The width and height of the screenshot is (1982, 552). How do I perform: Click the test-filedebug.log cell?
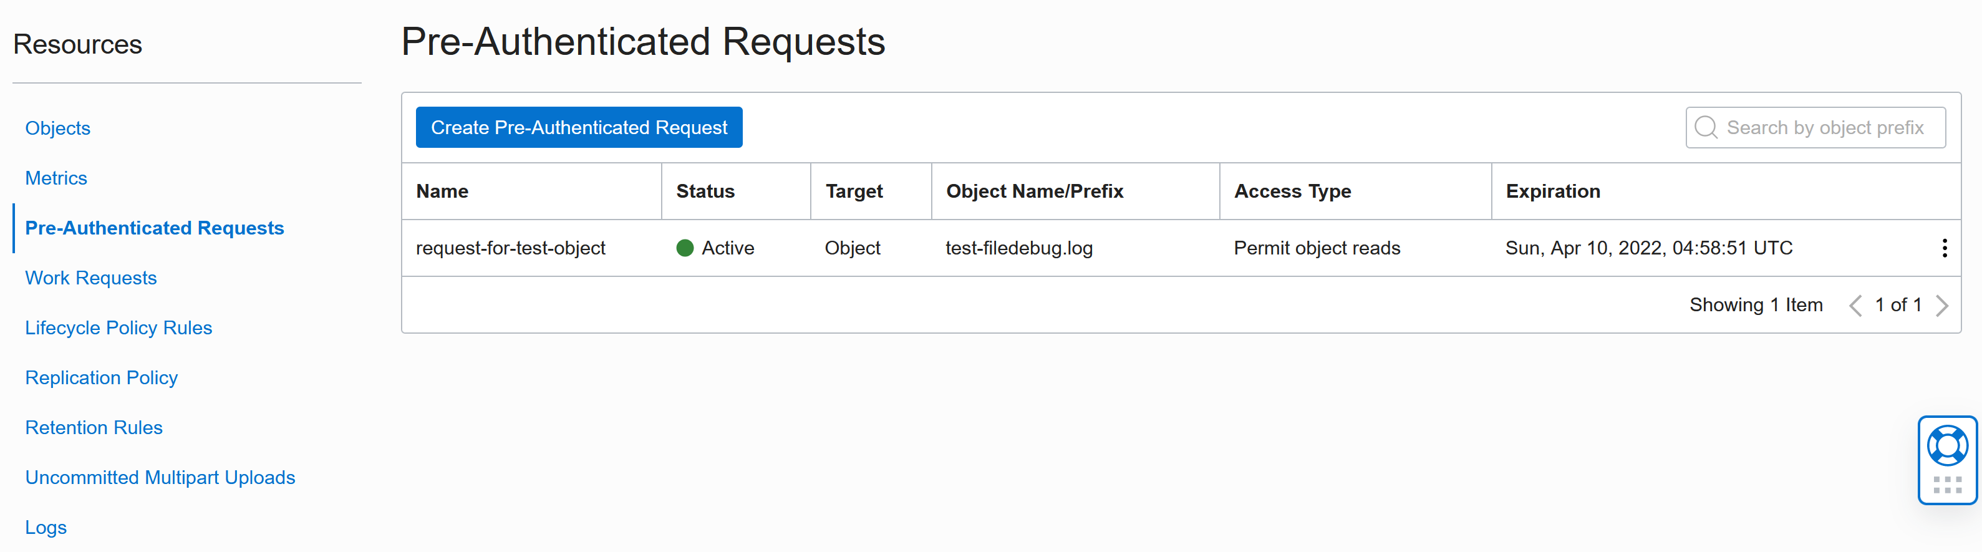pyautogui.click(x=1018, y=248)
